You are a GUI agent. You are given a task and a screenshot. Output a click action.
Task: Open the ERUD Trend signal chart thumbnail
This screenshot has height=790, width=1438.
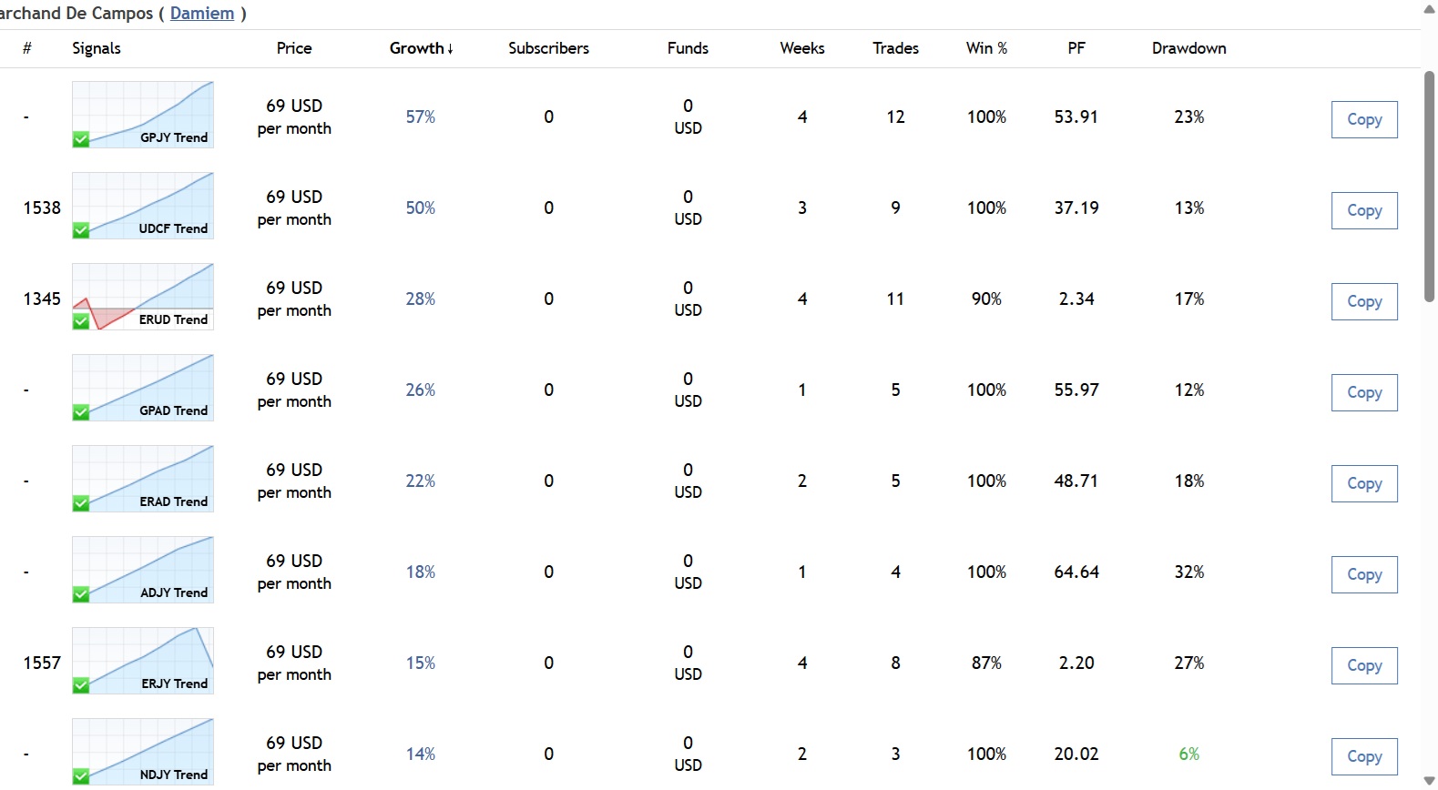click(143, 296)
